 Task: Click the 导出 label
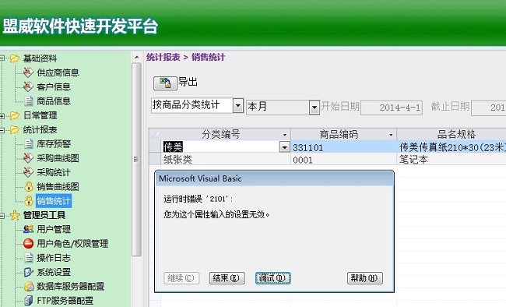click(188, 82)
